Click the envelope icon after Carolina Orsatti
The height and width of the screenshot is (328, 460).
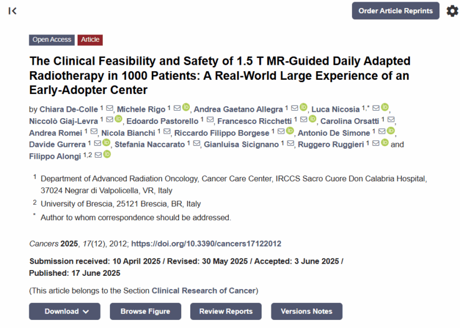(391, 120)
